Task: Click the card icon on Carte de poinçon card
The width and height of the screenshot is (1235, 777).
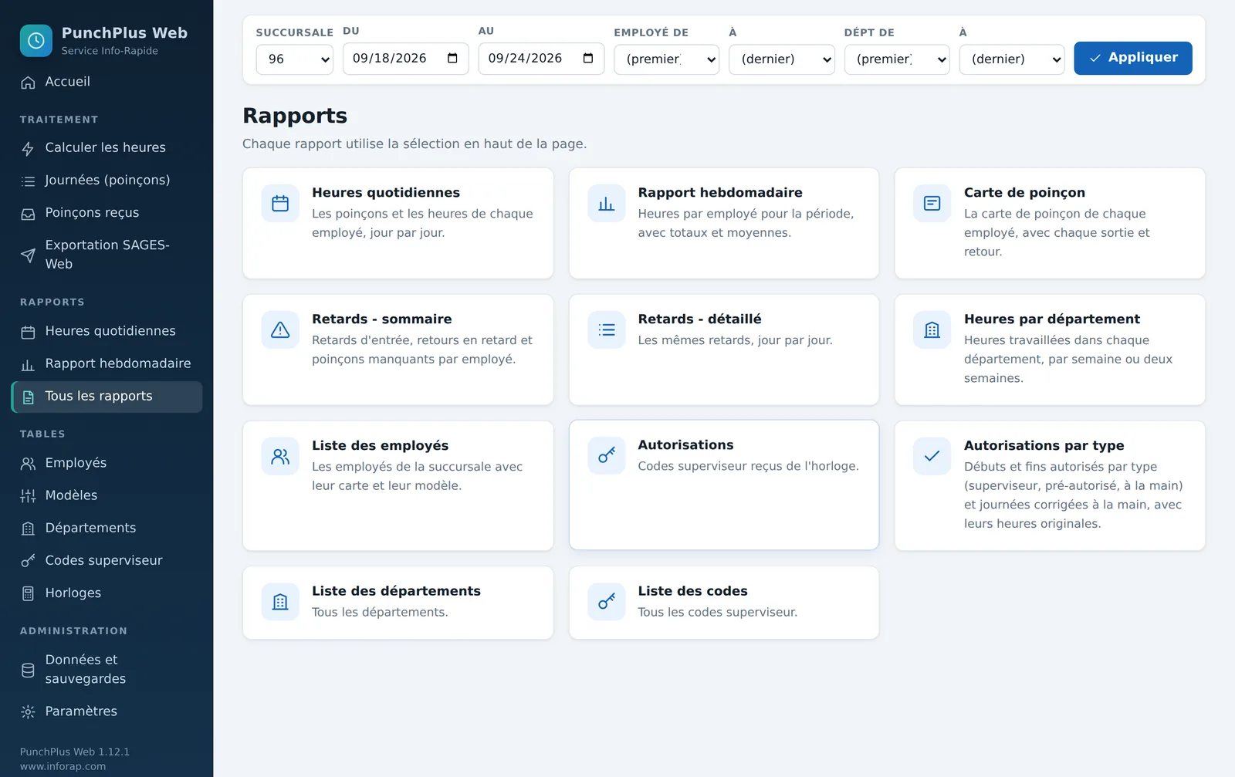Action: (x=932, y=204)
